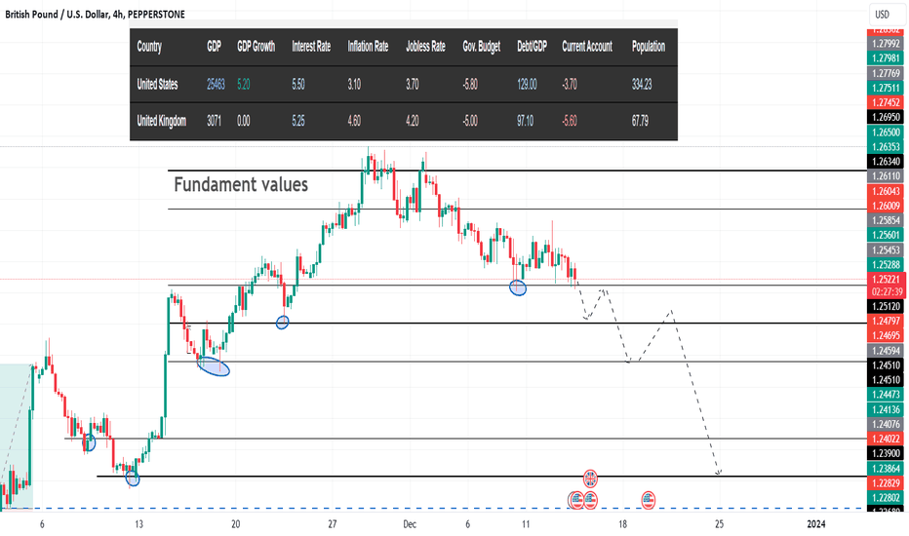Click the 'GDP Growth' column header
909x536 pixels.
[256, 47]
